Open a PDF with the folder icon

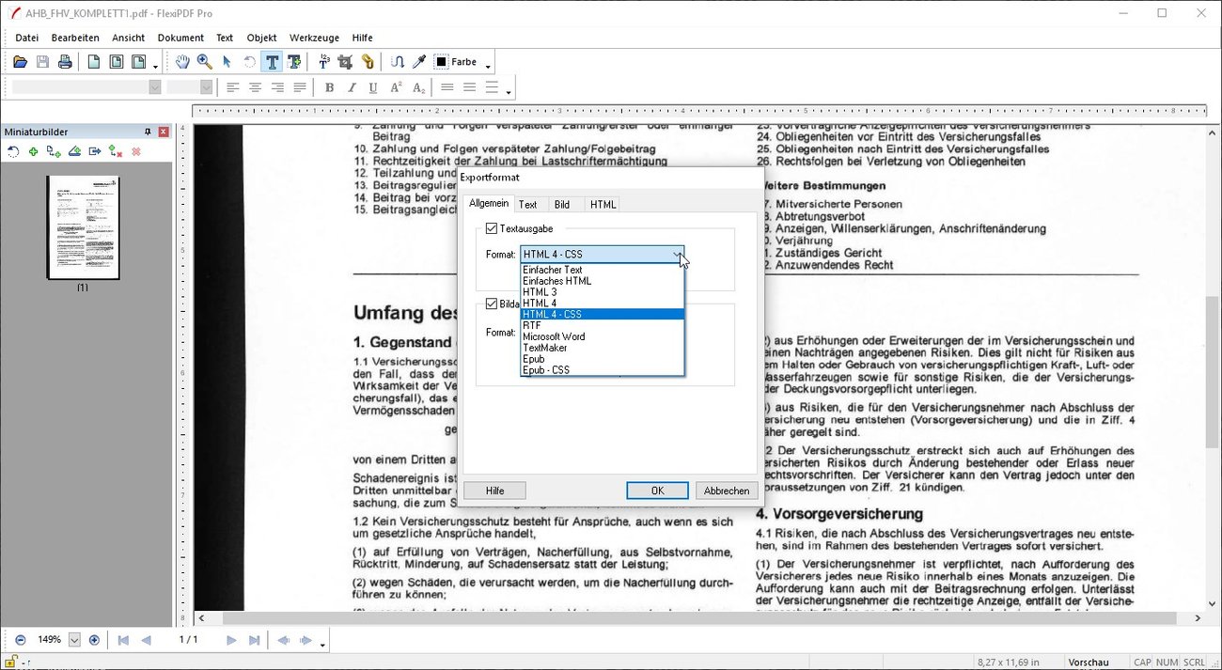20,61
